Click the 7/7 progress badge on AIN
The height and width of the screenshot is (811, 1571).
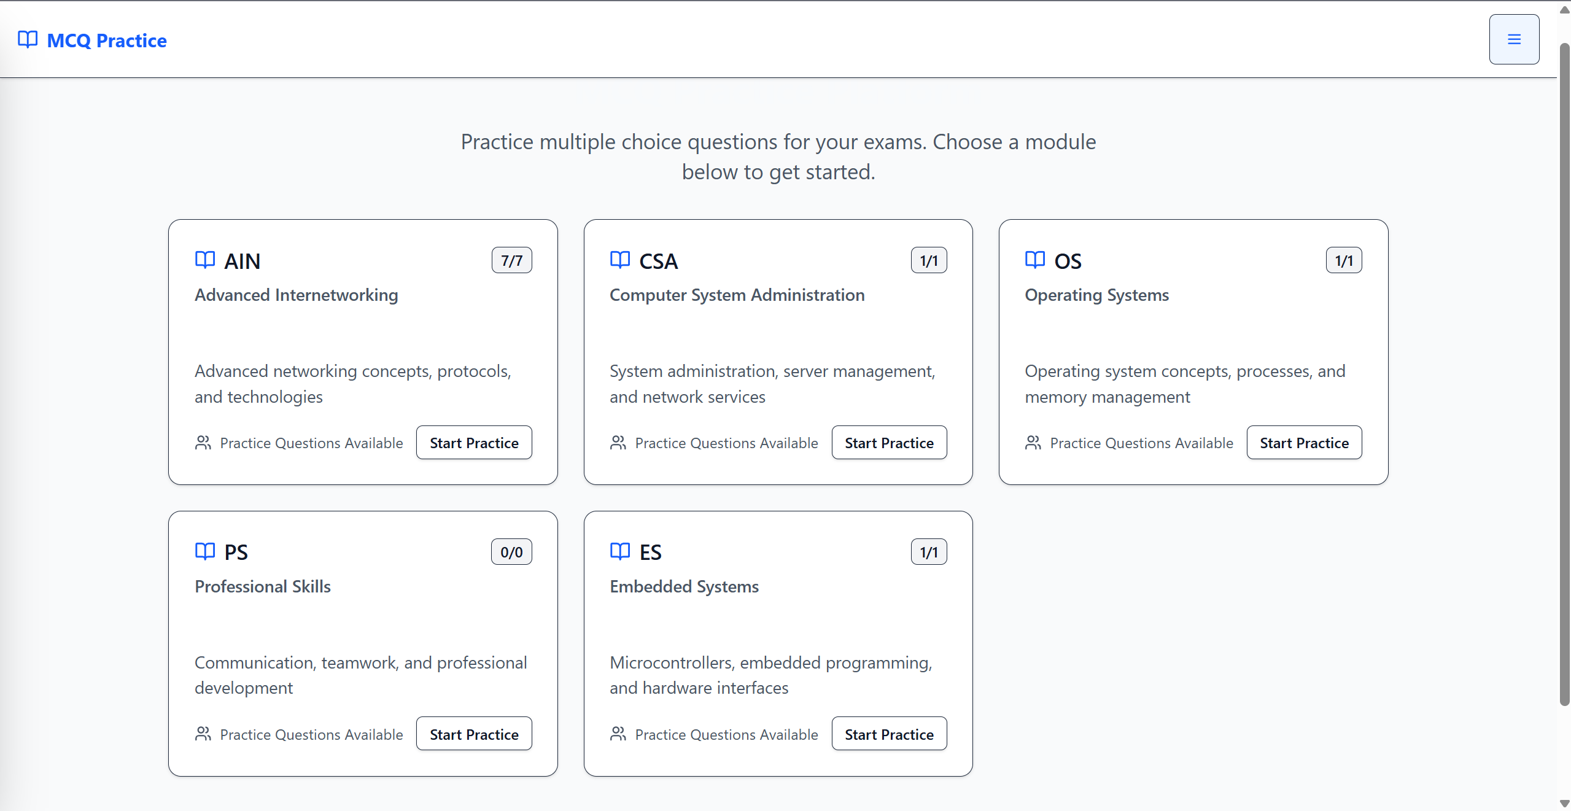pos(511,260)
